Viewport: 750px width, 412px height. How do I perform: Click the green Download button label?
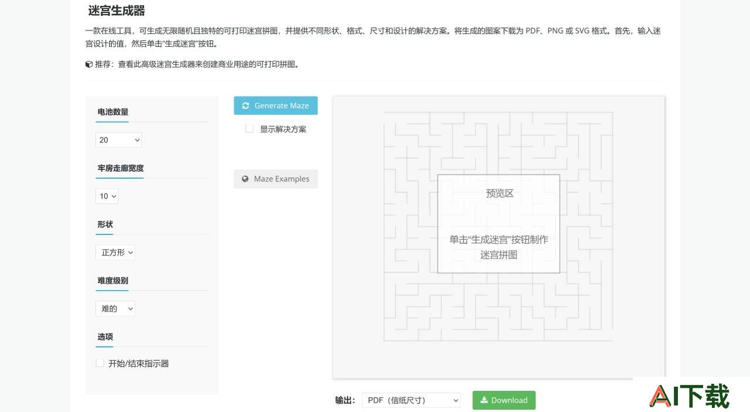509,400
